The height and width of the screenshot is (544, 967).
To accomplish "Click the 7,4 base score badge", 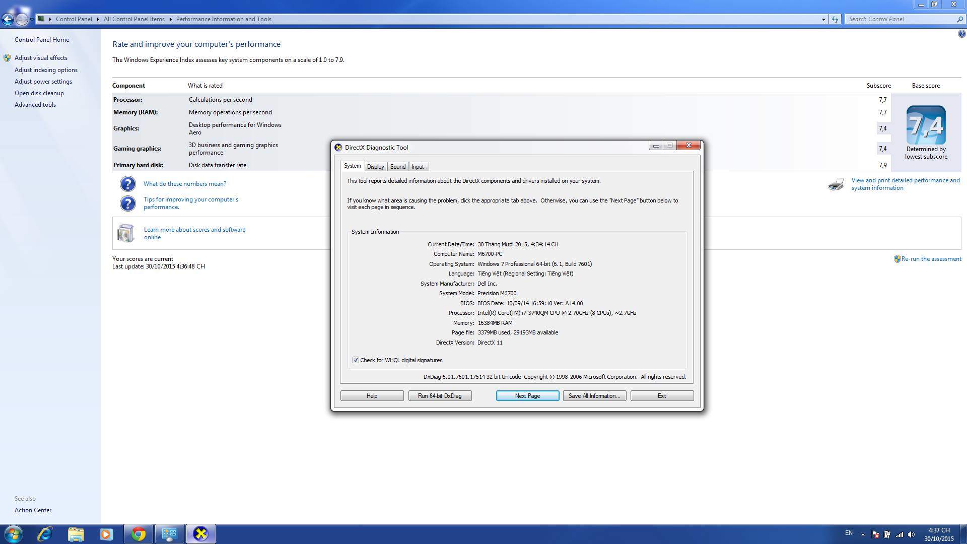I will click(926, 125).
